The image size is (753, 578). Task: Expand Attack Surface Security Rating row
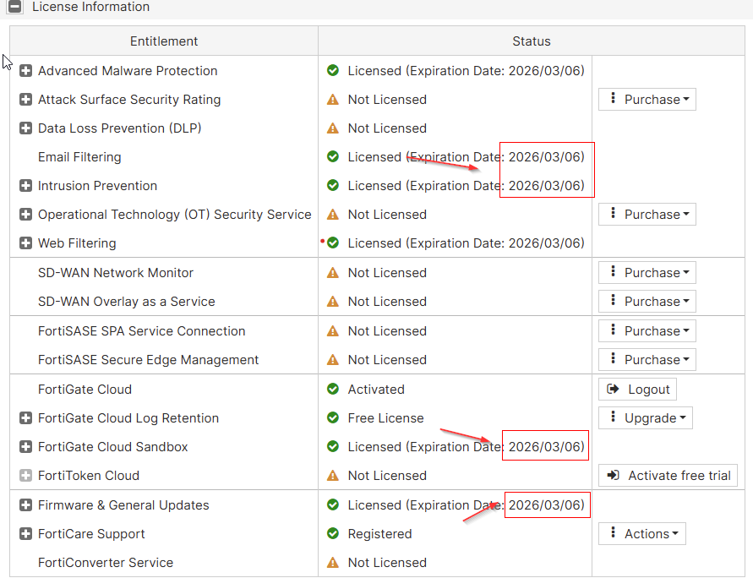(x=25, y=100)
